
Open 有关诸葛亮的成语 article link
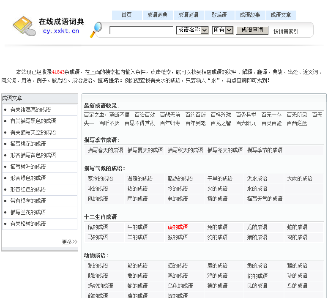30,109
